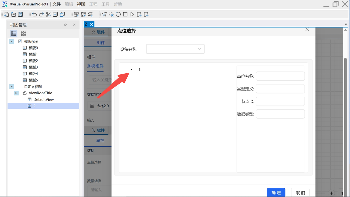Click the new file toolbar icon
The height and width of the screenshot is (197, 350).
click(x=7, y=14)
